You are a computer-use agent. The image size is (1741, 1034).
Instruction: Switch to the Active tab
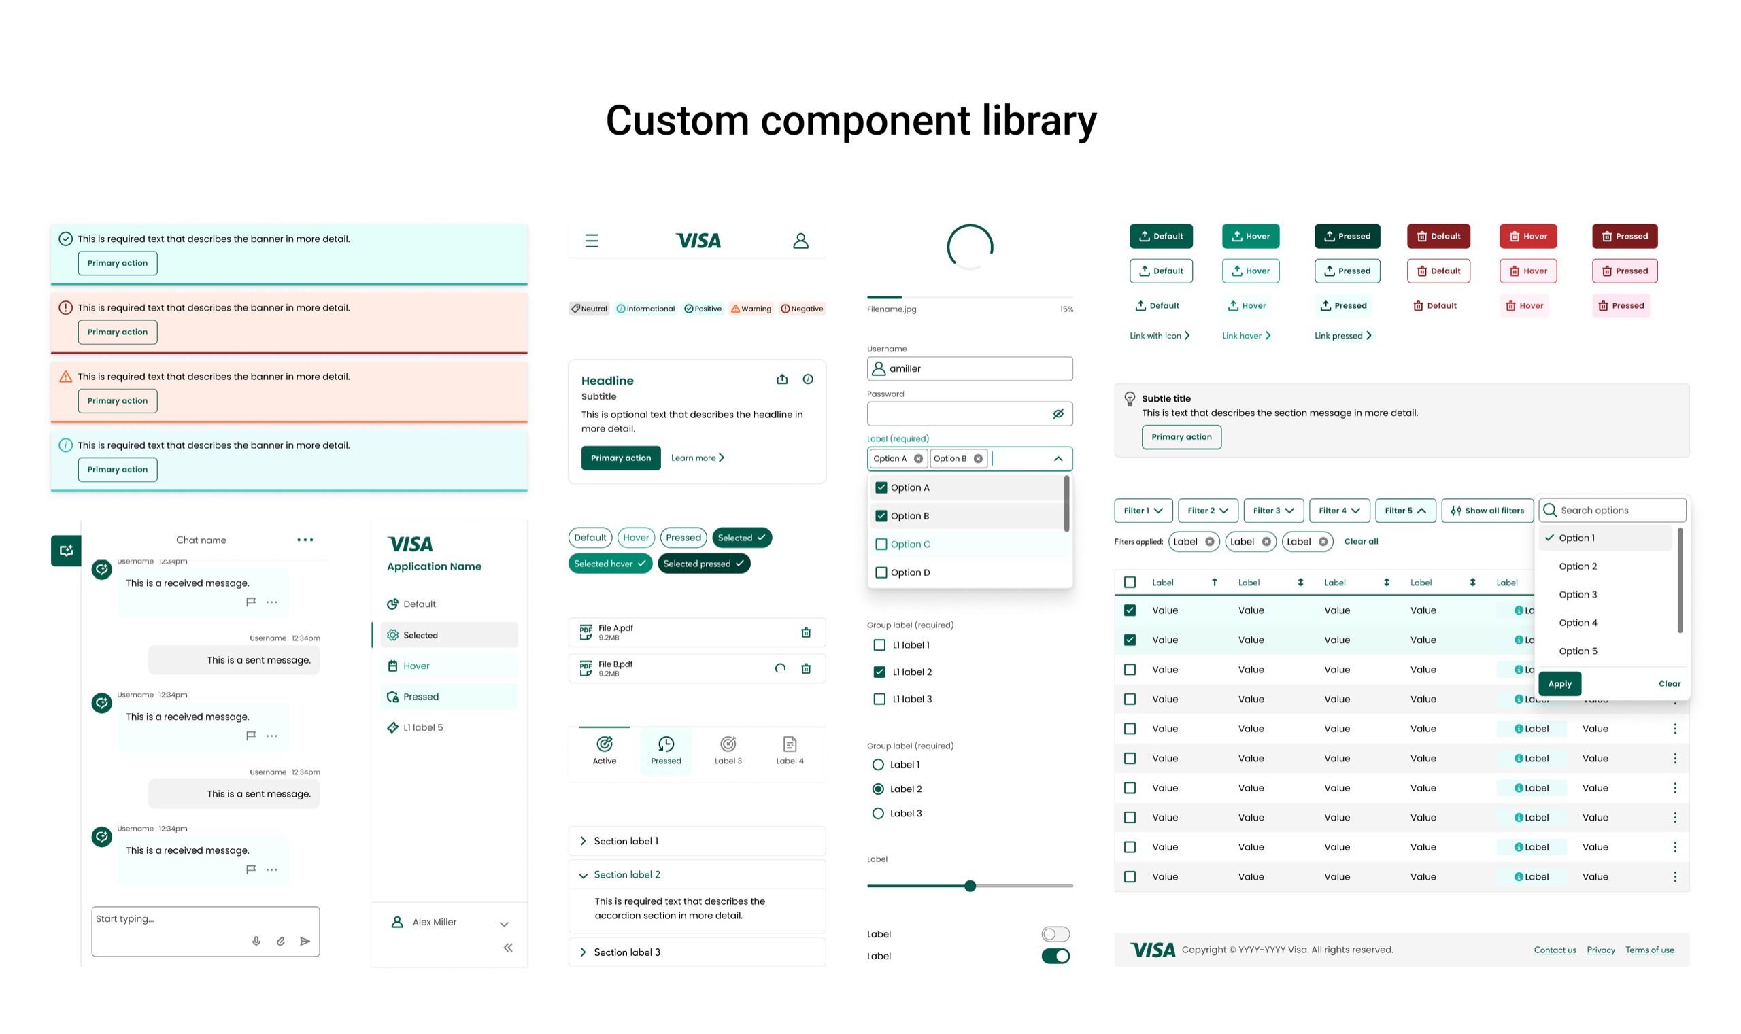tap(605, 751)
